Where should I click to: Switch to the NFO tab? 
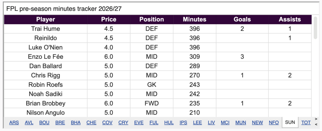pos(274,123)
